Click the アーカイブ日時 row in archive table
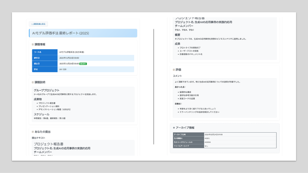Image resolution: width=308 pixels, height=173 pixels. pyautogui.click(x=188, y=134)
